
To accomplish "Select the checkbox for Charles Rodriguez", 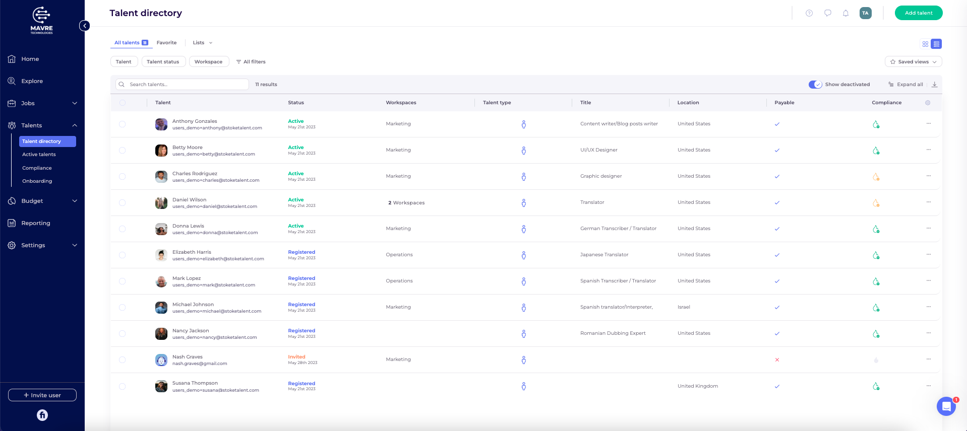I will (x=123, y=176).
